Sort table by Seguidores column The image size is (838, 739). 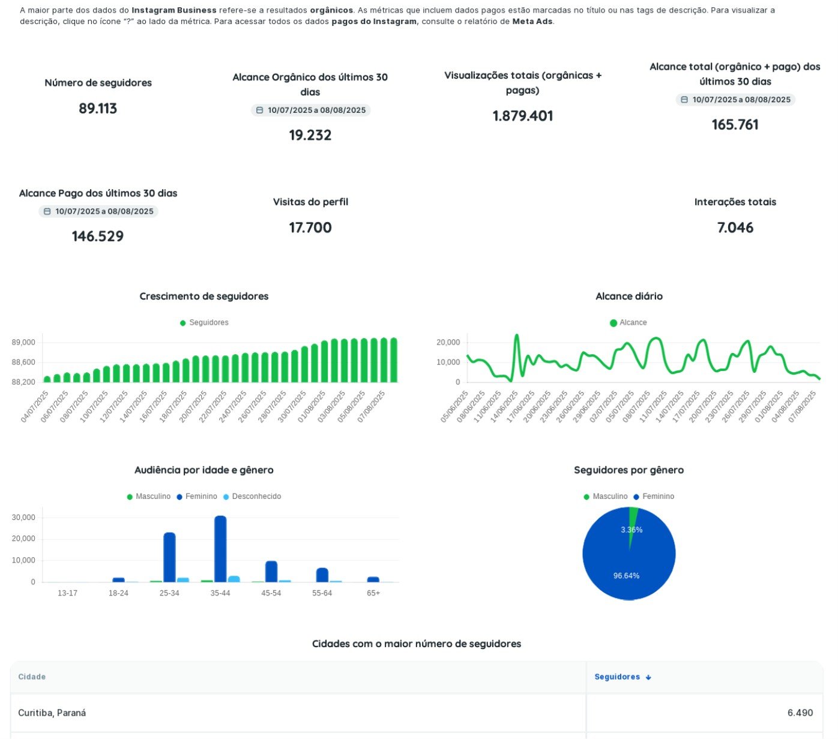622,677
